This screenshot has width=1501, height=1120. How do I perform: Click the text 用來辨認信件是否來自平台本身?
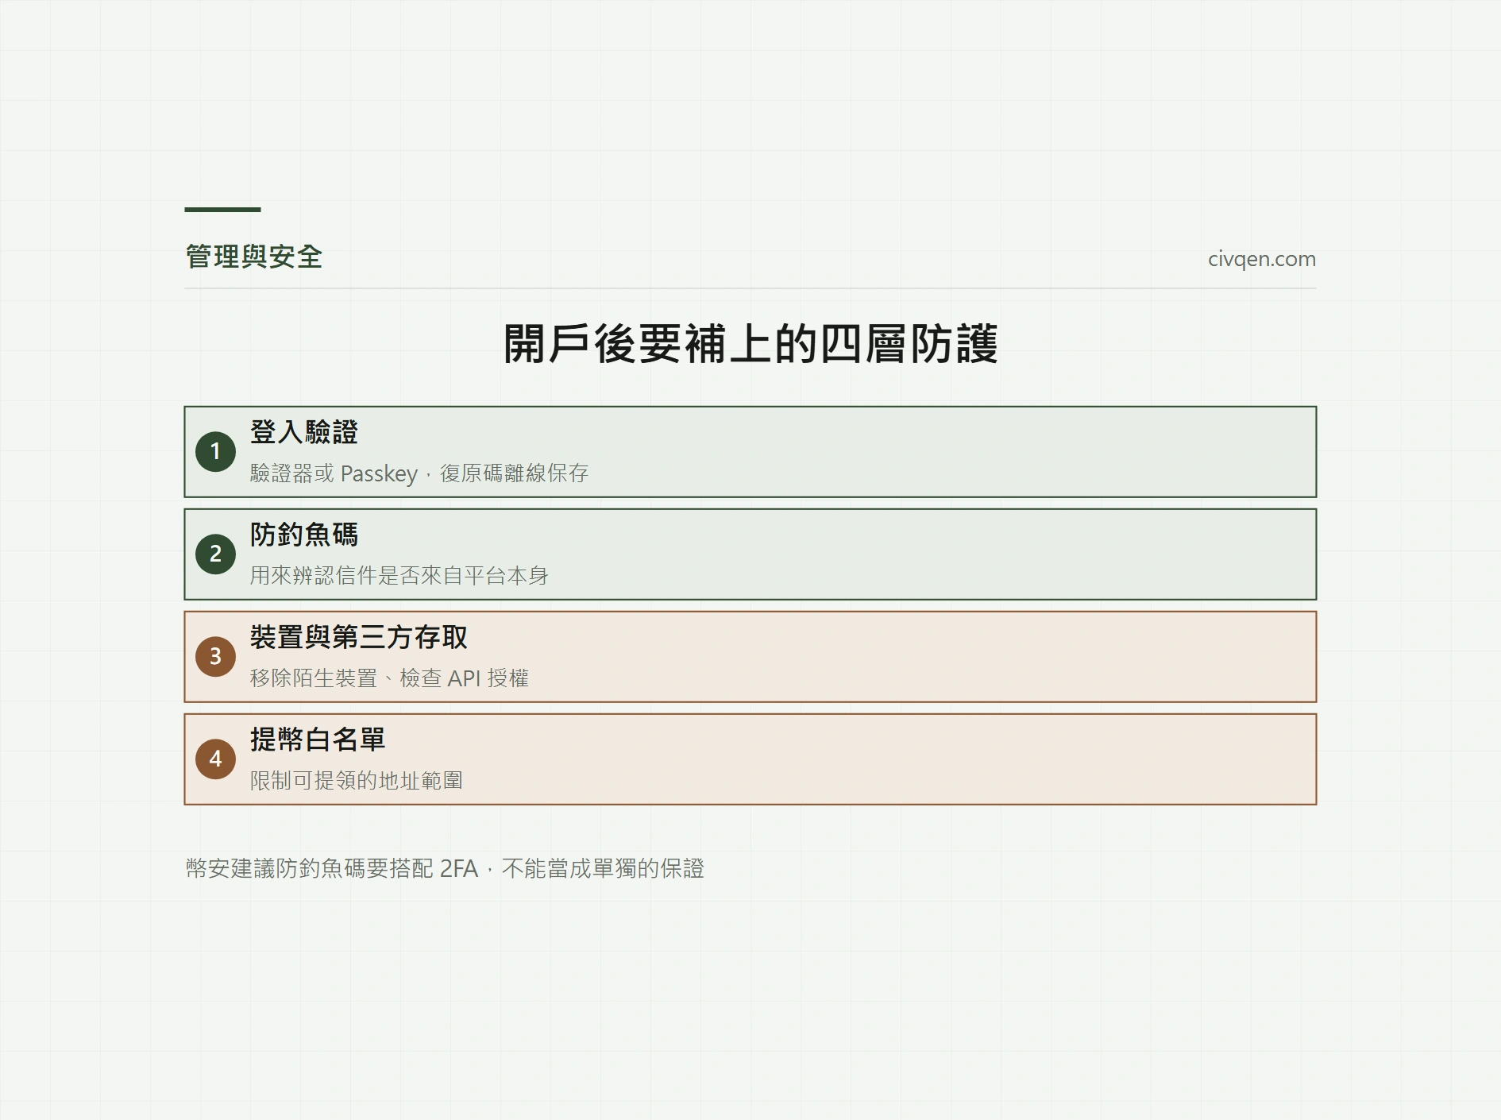pos(399,576)
